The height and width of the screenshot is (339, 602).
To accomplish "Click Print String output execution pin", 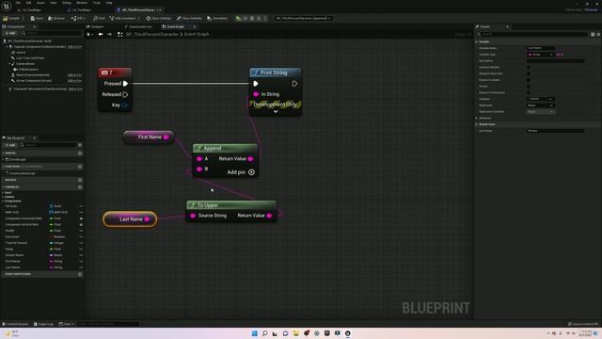I will tap(294, 84).
